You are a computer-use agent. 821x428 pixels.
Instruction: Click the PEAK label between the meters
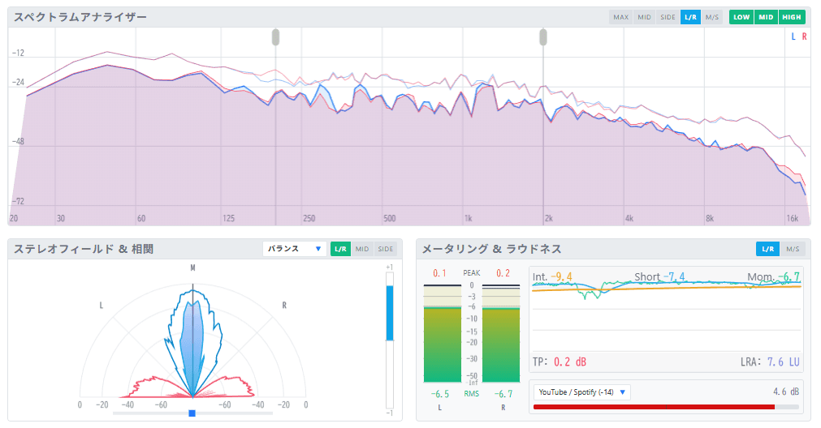472,273
